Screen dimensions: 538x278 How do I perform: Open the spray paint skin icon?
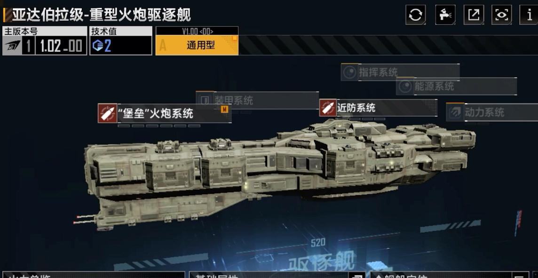[445, 15]
